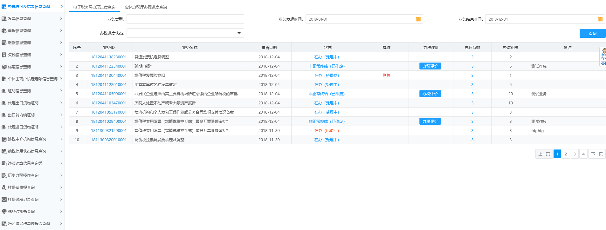606x230 pixels.
Task: Click 印有本单位名称发票核定 business name
Action: 155,85
